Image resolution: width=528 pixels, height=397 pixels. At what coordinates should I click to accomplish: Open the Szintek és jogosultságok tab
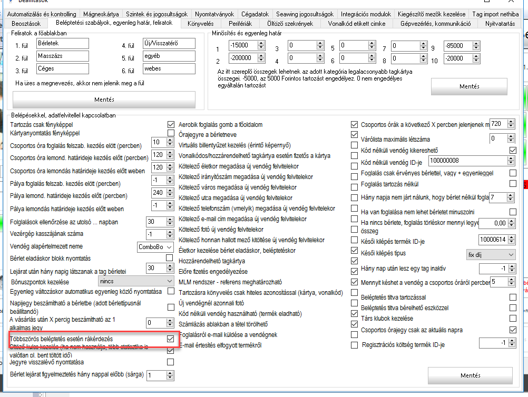point(157,14)
